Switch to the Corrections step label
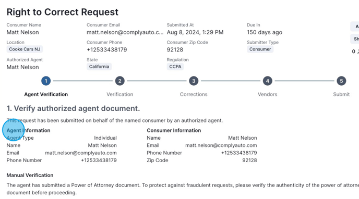Screen dimensions: 359x199 194,95
